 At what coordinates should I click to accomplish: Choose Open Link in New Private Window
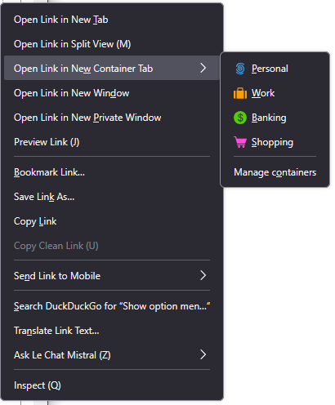(x=112, y=118)
